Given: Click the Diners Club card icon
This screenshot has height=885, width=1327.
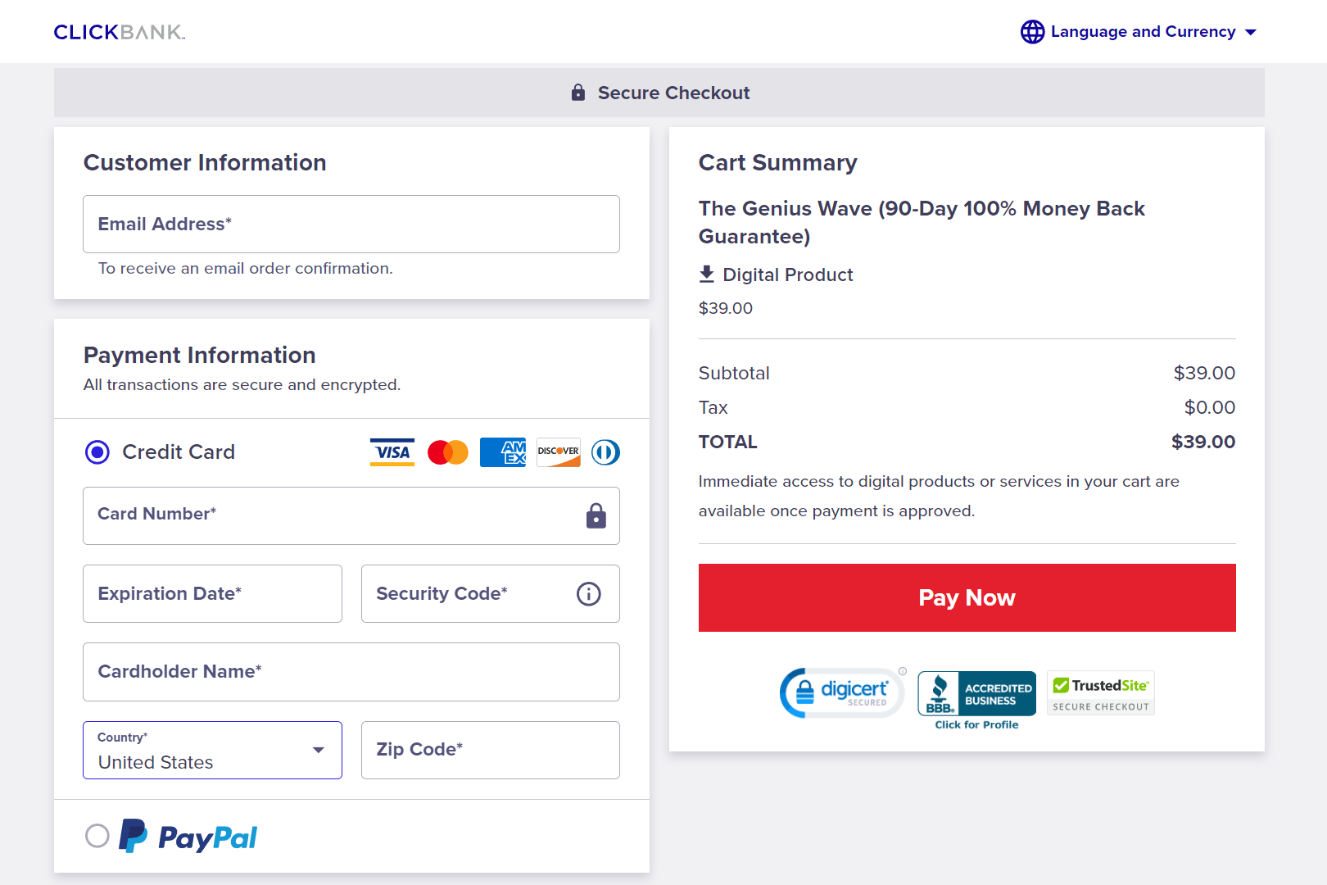Looking at the screenshot, I should pos(606,452).
